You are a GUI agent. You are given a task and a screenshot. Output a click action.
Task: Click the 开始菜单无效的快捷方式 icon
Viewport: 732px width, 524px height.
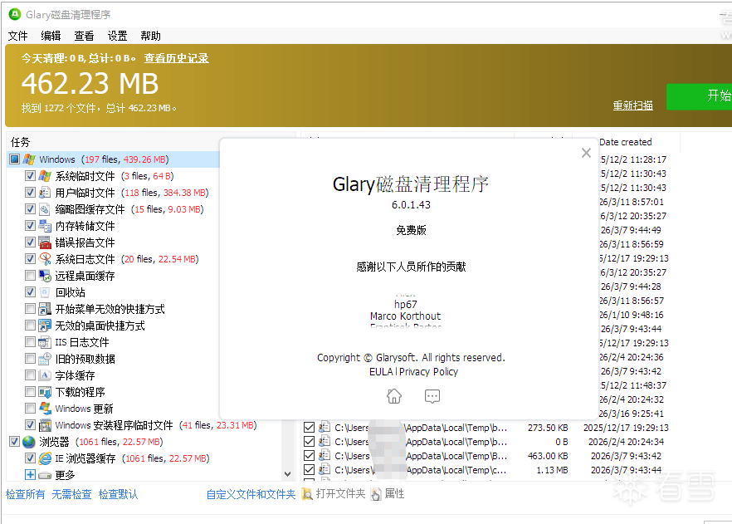45,309
